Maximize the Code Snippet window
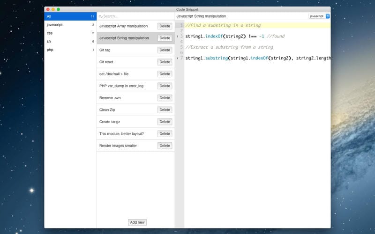 58,9
